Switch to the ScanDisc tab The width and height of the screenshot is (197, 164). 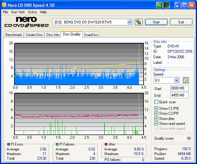point(91,35)
